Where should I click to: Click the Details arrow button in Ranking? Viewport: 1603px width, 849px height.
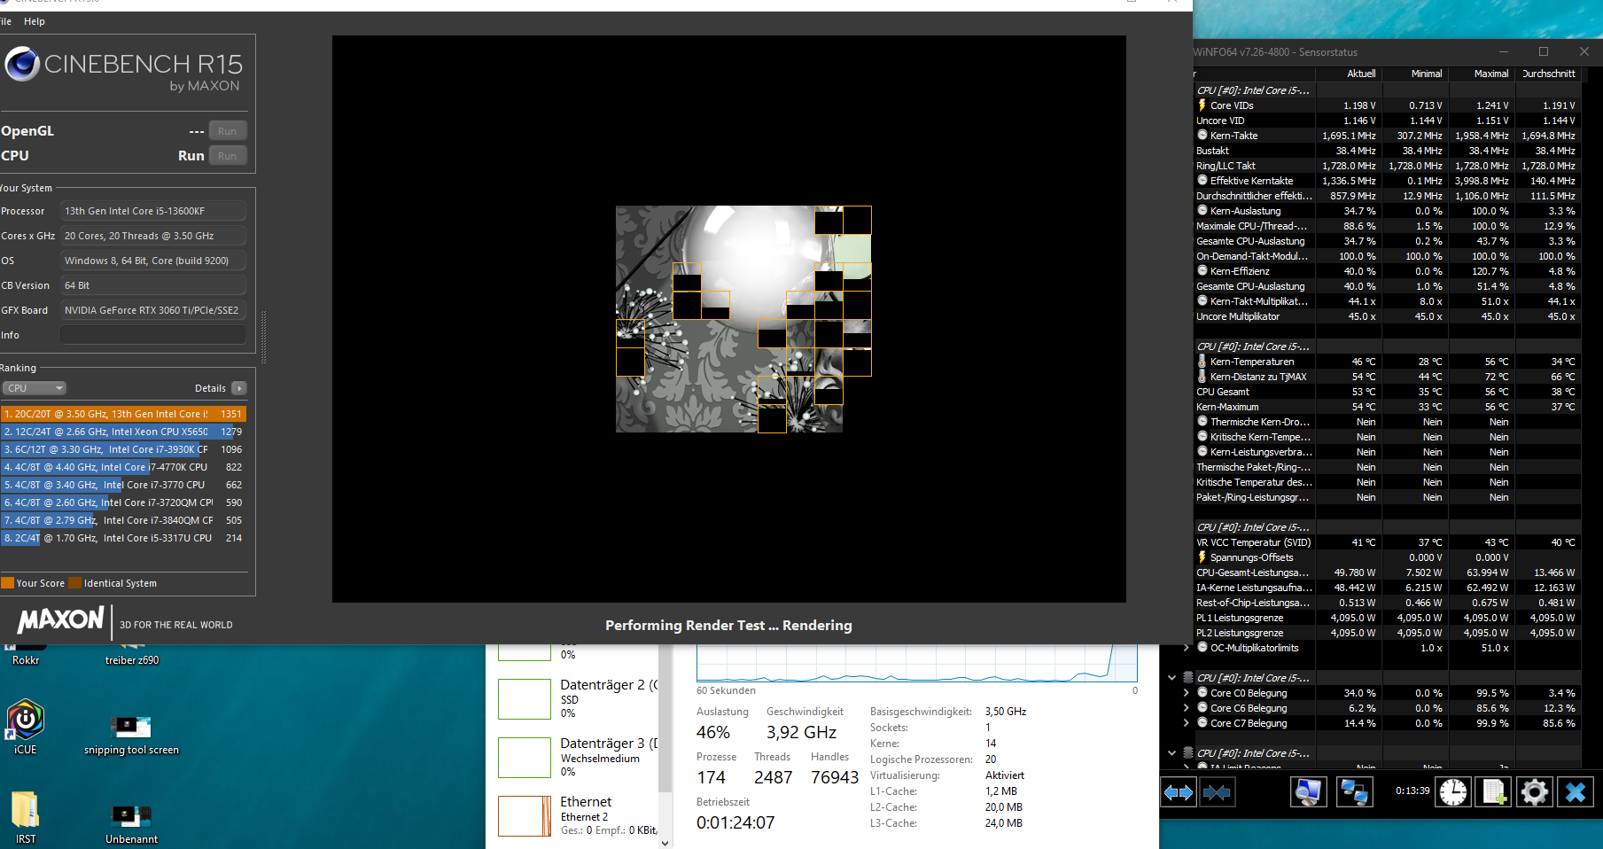click(239, 388)
